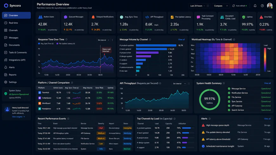This screenshot has height=155, width=276.
Task: Open High message queue depth alert
Action: 236,125
